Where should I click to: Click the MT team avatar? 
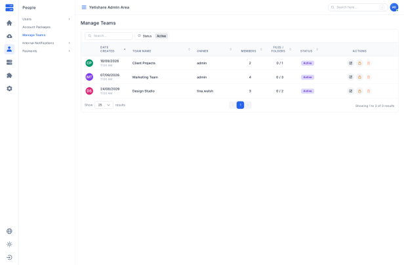(x=89, y=77)
